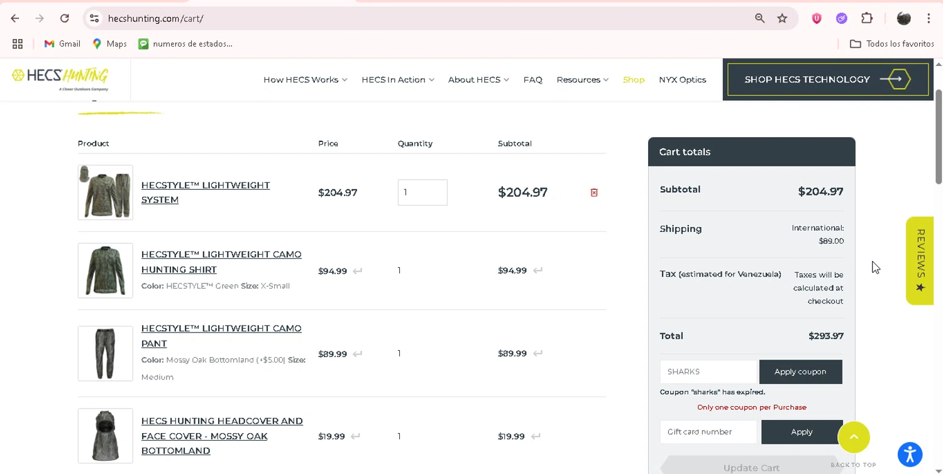Click the return arrow icon beside headcover price
This screenshot has width=943, height=474.
356,436
